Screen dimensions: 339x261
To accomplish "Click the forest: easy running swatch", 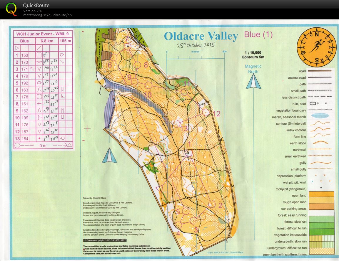I will point(321,213).
